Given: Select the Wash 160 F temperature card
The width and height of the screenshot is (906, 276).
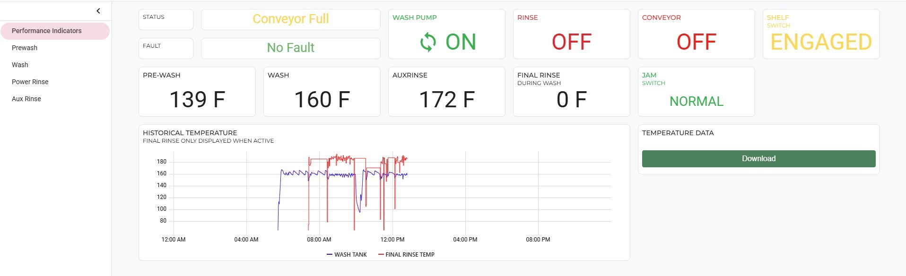Looking at the screenshot, I should (x=322, y=92).
